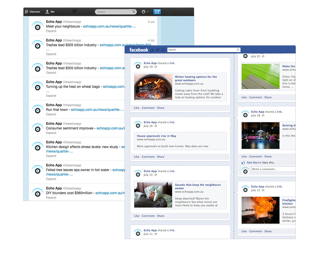Click Echo App avatar on 'DIY blunders' tweet
The image size is (317, 254).
[x=38, y=193]
